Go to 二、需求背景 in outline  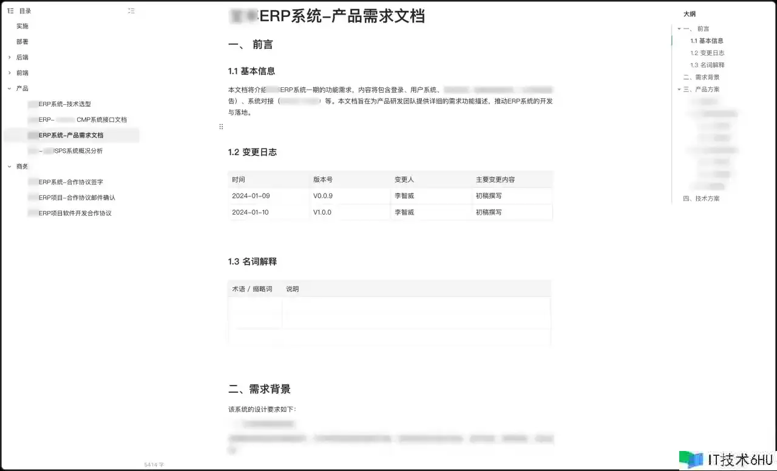click(x=701, y=78)
